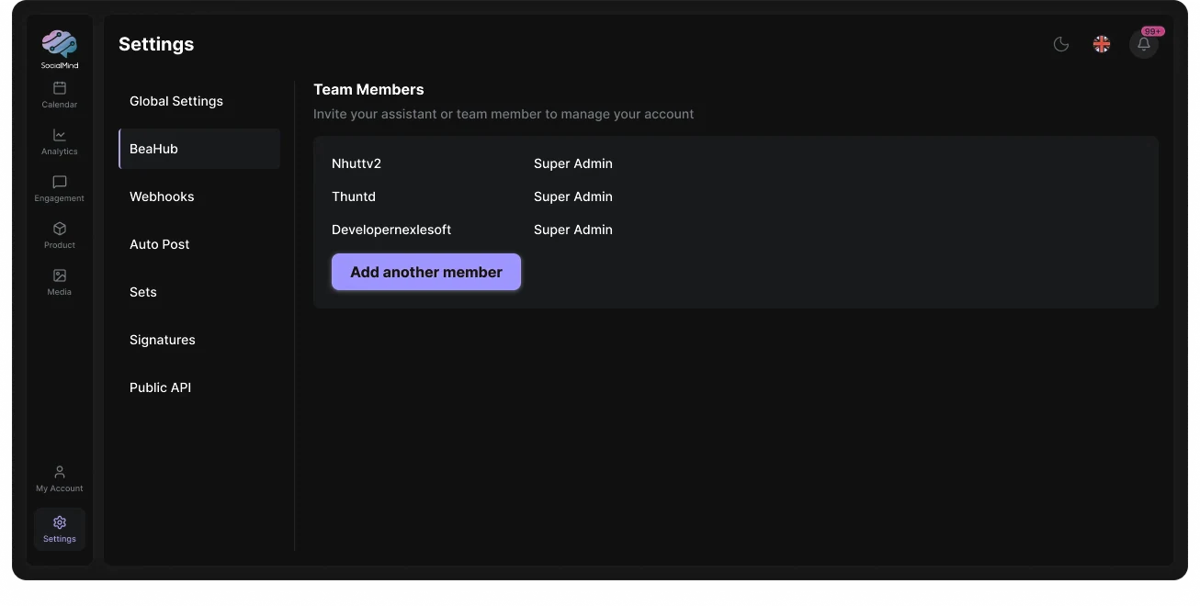Screen dimensions: 1200x606
Task: Open notifications bell
Action: point(1144,44)
